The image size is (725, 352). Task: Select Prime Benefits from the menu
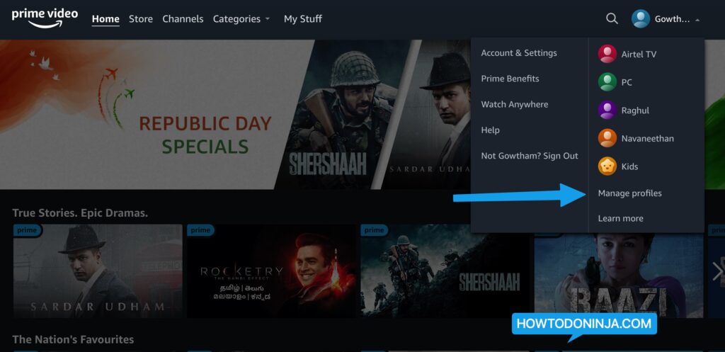pyautogui.click(x=510, y=79)
